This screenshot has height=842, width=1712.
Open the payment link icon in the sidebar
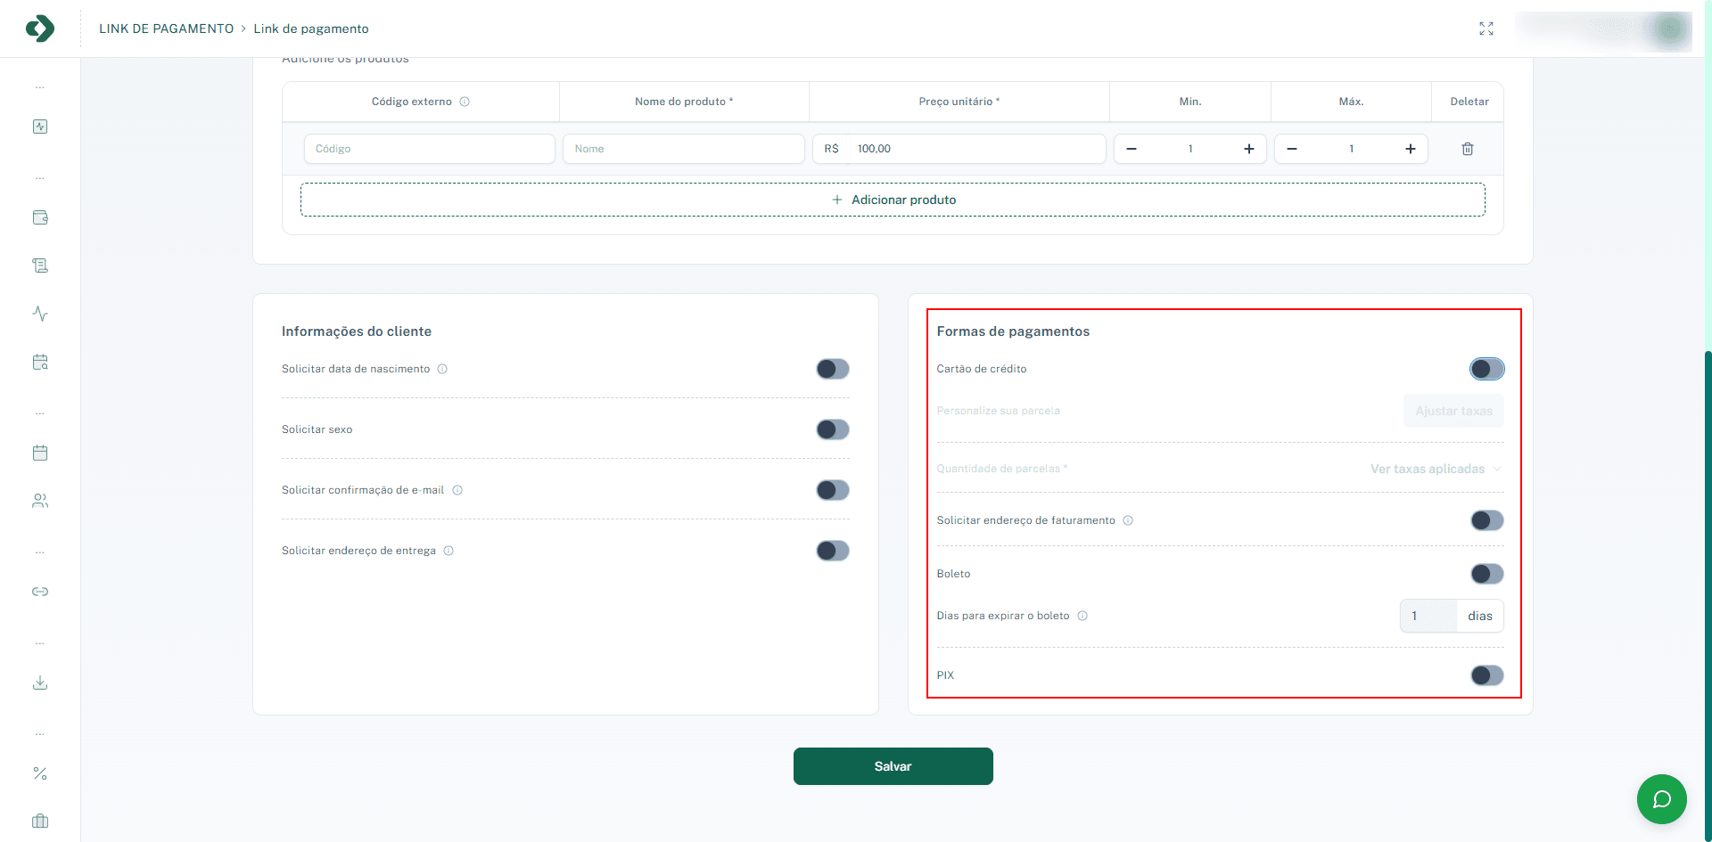(40, 591)
